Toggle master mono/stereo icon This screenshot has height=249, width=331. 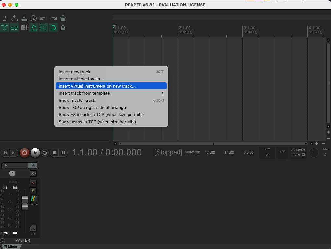(x=33, y=173)
